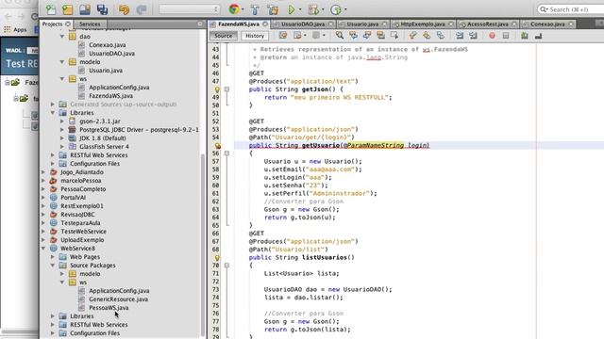
Task: Open the run configuration combo box
Action: pos(189,9)
